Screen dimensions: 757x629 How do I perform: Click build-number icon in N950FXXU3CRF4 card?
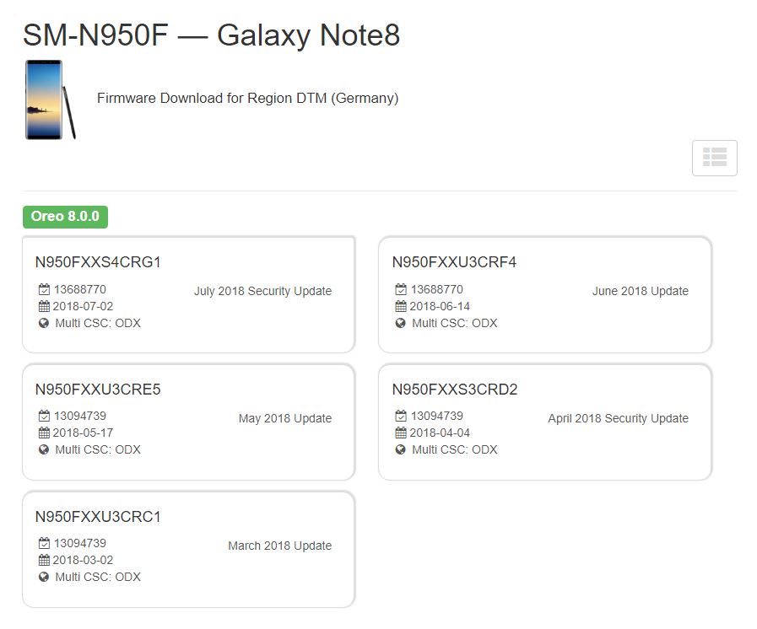pyautogui.click(x=402, y=290)
